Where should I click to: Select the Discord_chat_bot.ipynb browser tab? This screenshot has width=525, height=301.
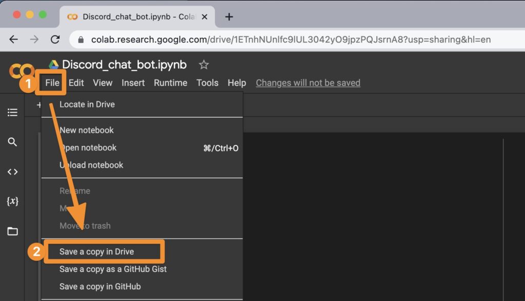coord(137,17)
